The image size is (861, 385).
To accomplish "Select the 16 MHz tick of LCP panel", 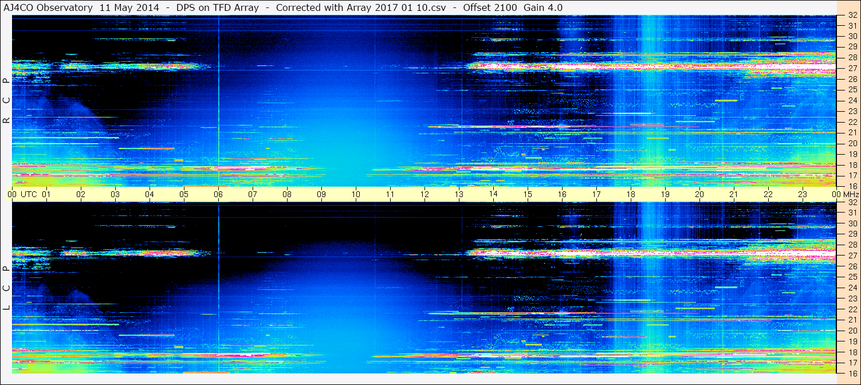I will pyautogui.click(x=852, y=373).
